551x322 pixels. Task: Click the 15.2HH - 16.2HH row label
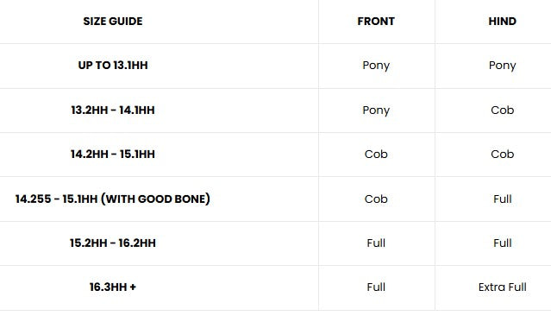point(113,243)
